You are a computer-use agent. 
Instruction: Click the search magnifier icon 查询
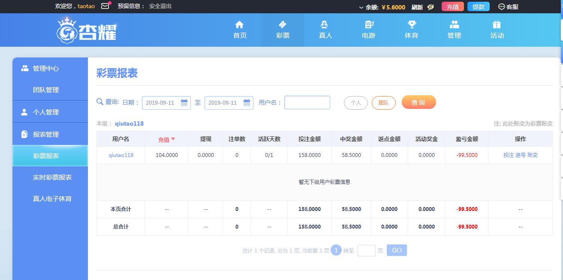click(x=100, y=102)
